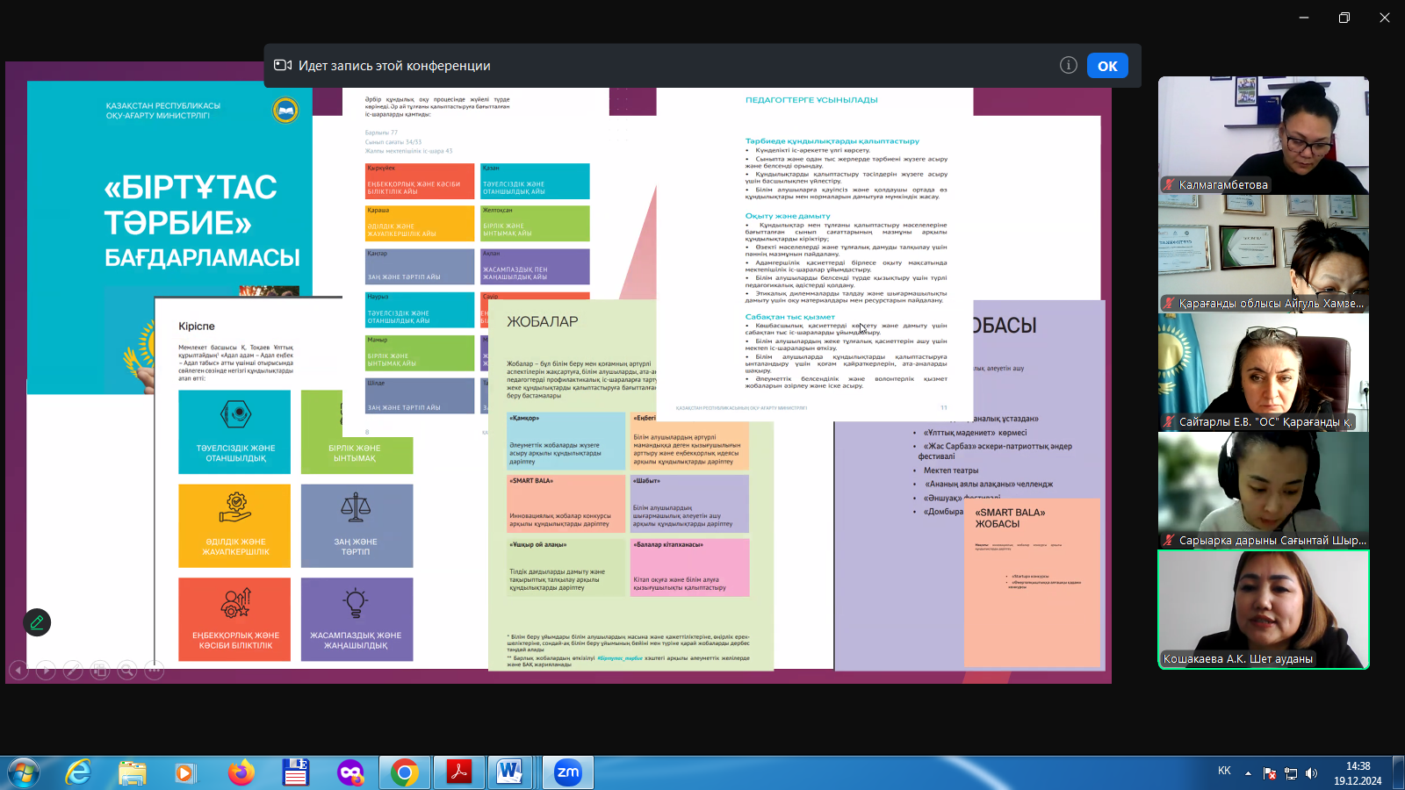Click the ПЕДАГОГТЕРГЕ ҰСЫНЫЛАДЫ heading
Image resolution: width=1405 pixels, height=790 pixels.
pos(811,100)
